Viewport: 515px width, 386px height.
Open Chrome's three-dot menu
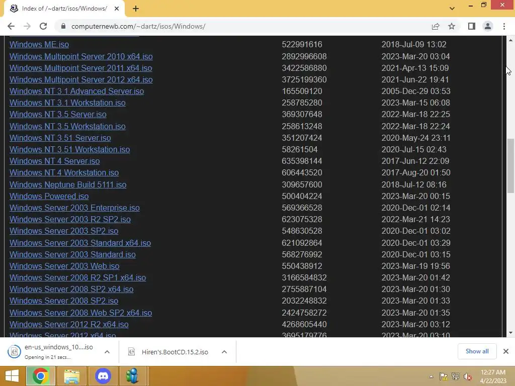click(504, 26)
